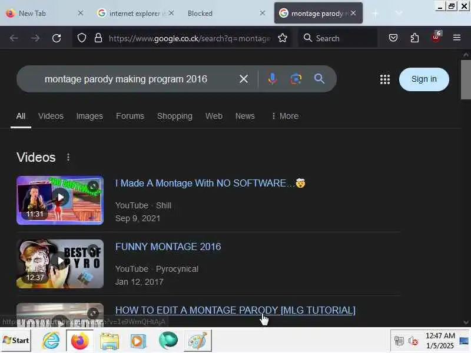Click the muted volume tray icon
The width and height of the screenshot is (471, 353).
(413, 341)
